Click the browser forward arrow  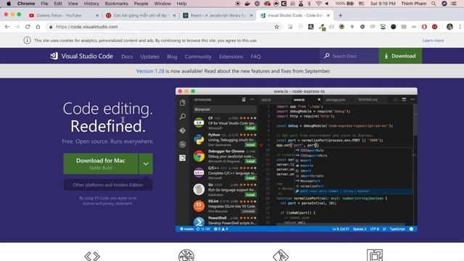(x=17, y=27)
